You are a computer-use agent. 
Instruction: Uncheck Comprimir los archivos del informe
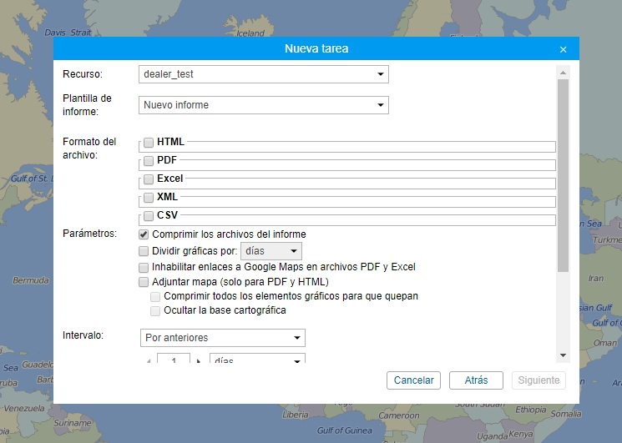[x=144, y=234]
